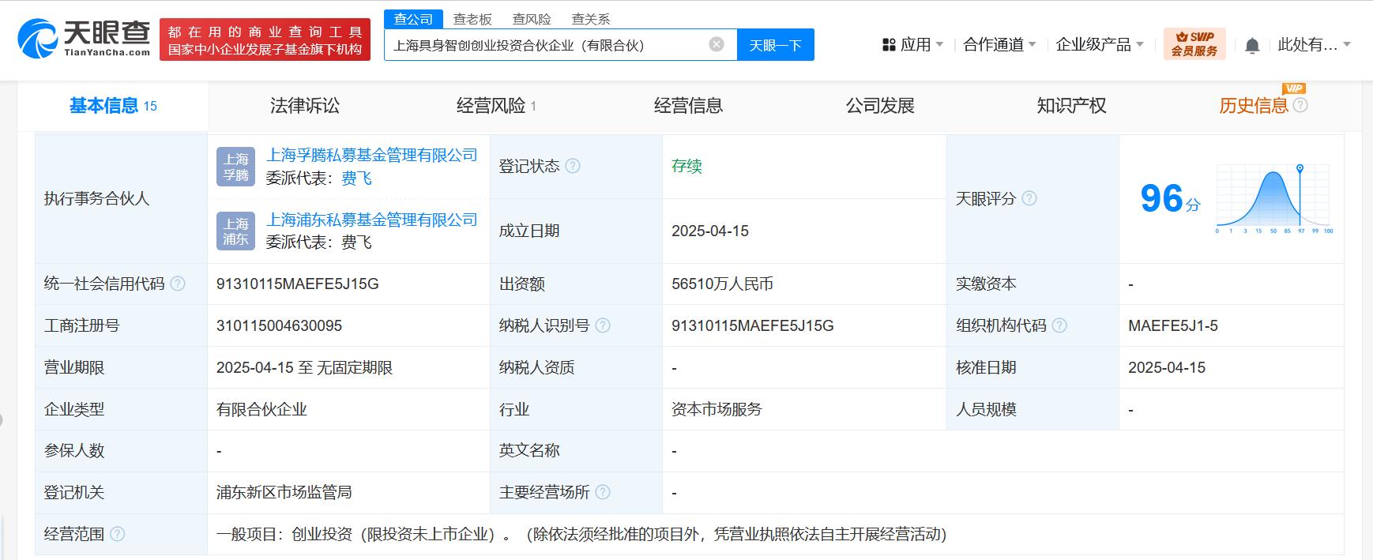Click the red 都在用的商业查询工具 banner
Image resolution: width=1373 pixels, height=560 pixels.
265,39
